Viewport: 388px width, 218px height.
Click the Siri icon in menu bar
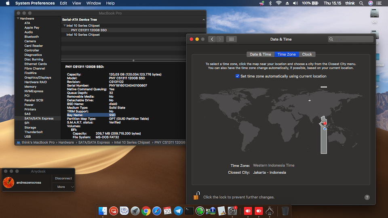tap(371, 3)
